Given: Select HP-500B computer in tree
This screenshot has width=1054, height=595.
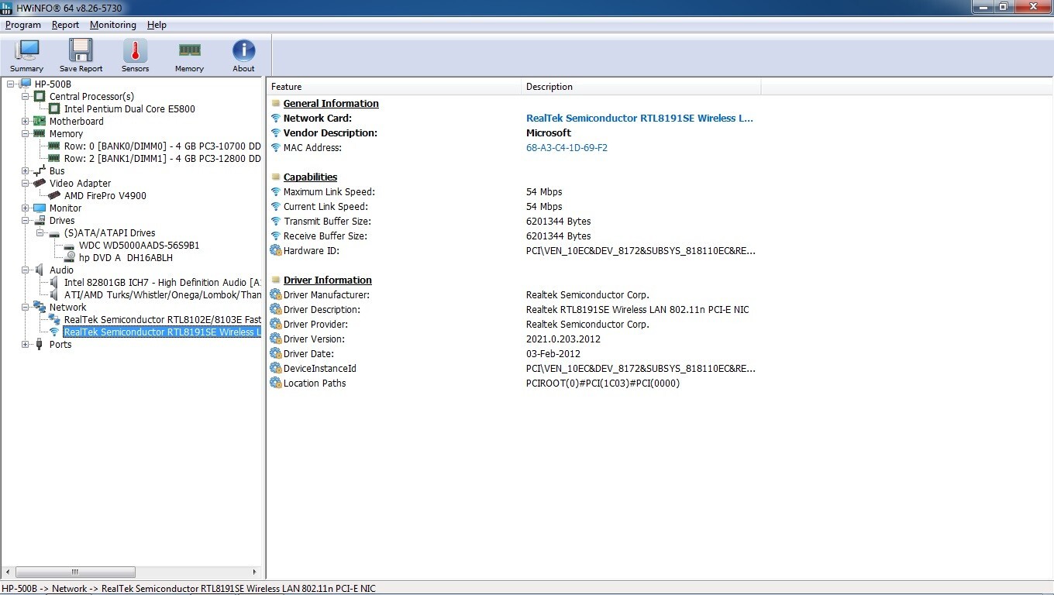Looking at the screenshot, I should coord(53,84).
